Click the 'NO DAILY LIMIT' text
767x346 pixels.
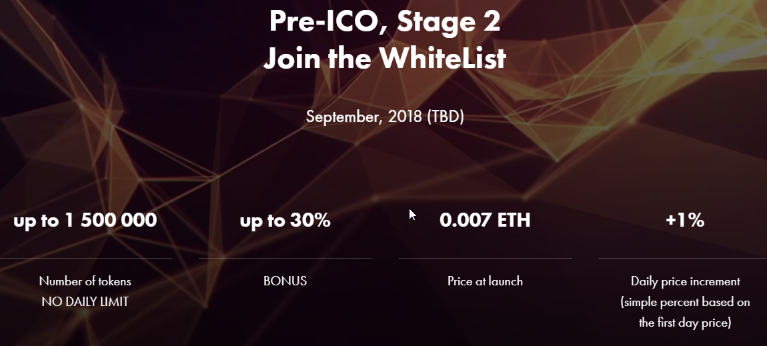(85, 302)
